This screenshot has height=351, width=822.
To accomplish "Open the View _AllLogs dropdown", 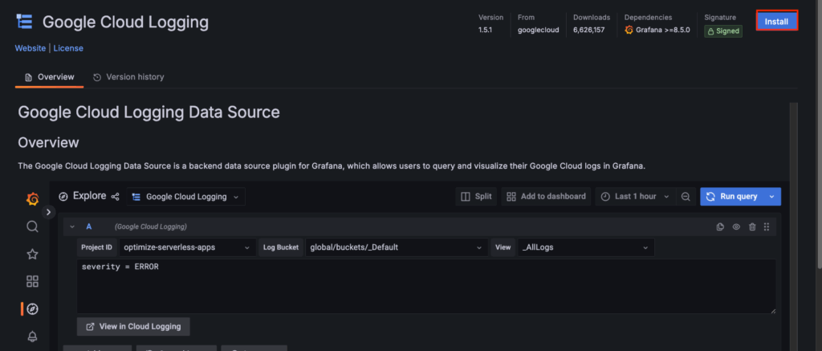I will click(586, 247).
